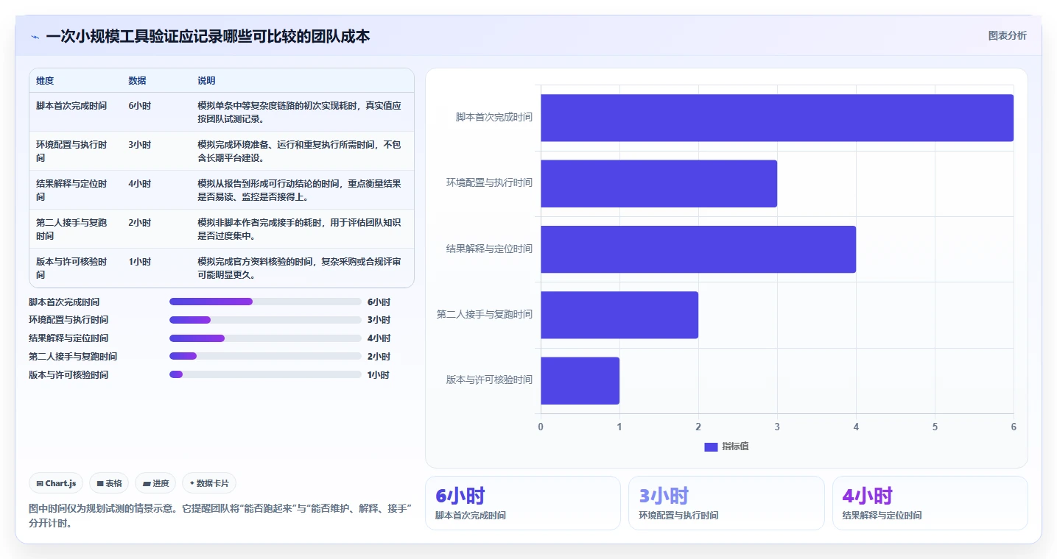Click the 结果解释与定位时间 progress bar
Screen dimensions: 1057x559
pyautogui.click(x=265, y=338)
